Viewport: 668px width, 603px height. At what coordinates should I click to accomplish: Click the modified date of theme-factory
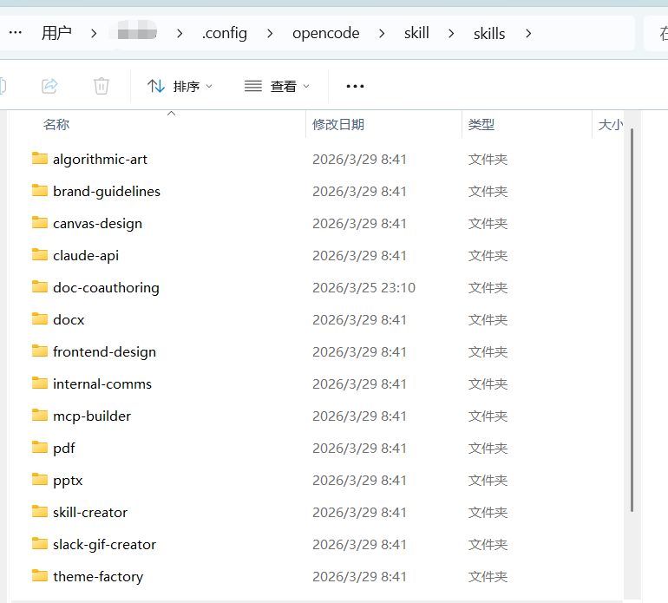(359, 577)
